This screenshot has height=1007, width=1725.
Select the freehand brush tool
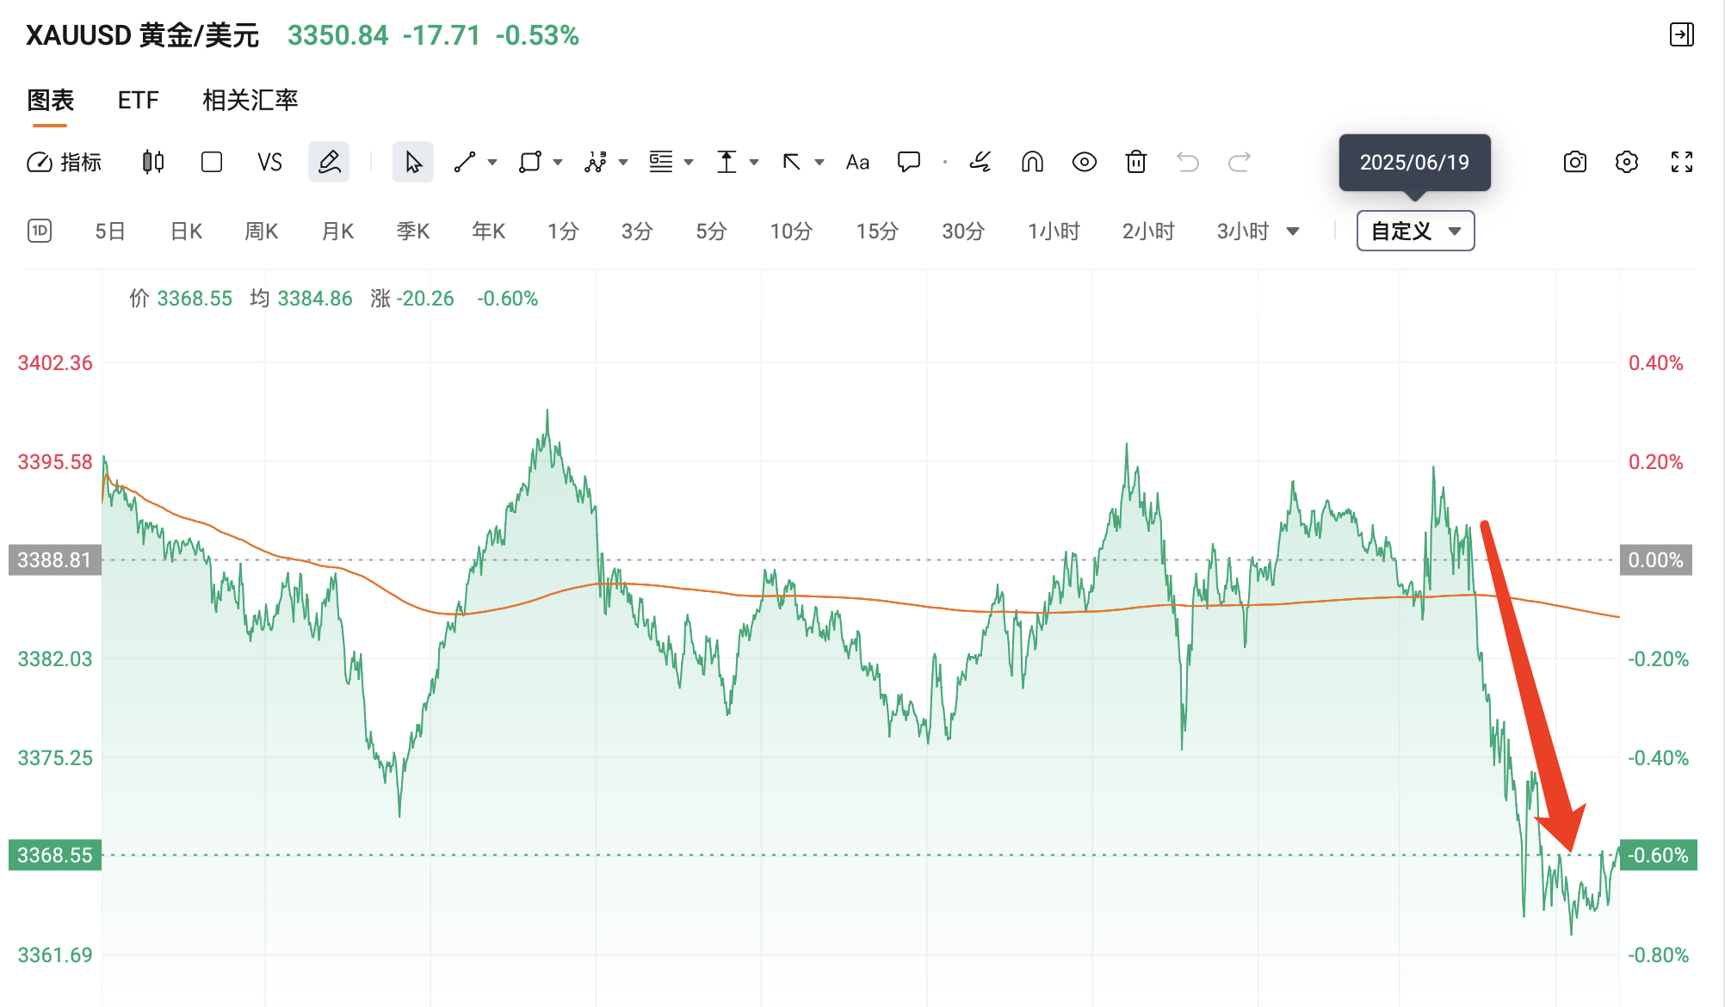980,162
